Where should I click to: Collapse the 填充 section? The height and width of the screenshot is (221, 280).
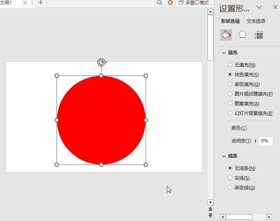(224, 53)
